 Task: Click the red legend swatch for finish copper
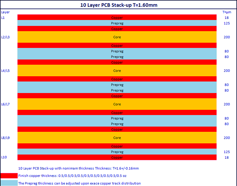pos(9,176)
